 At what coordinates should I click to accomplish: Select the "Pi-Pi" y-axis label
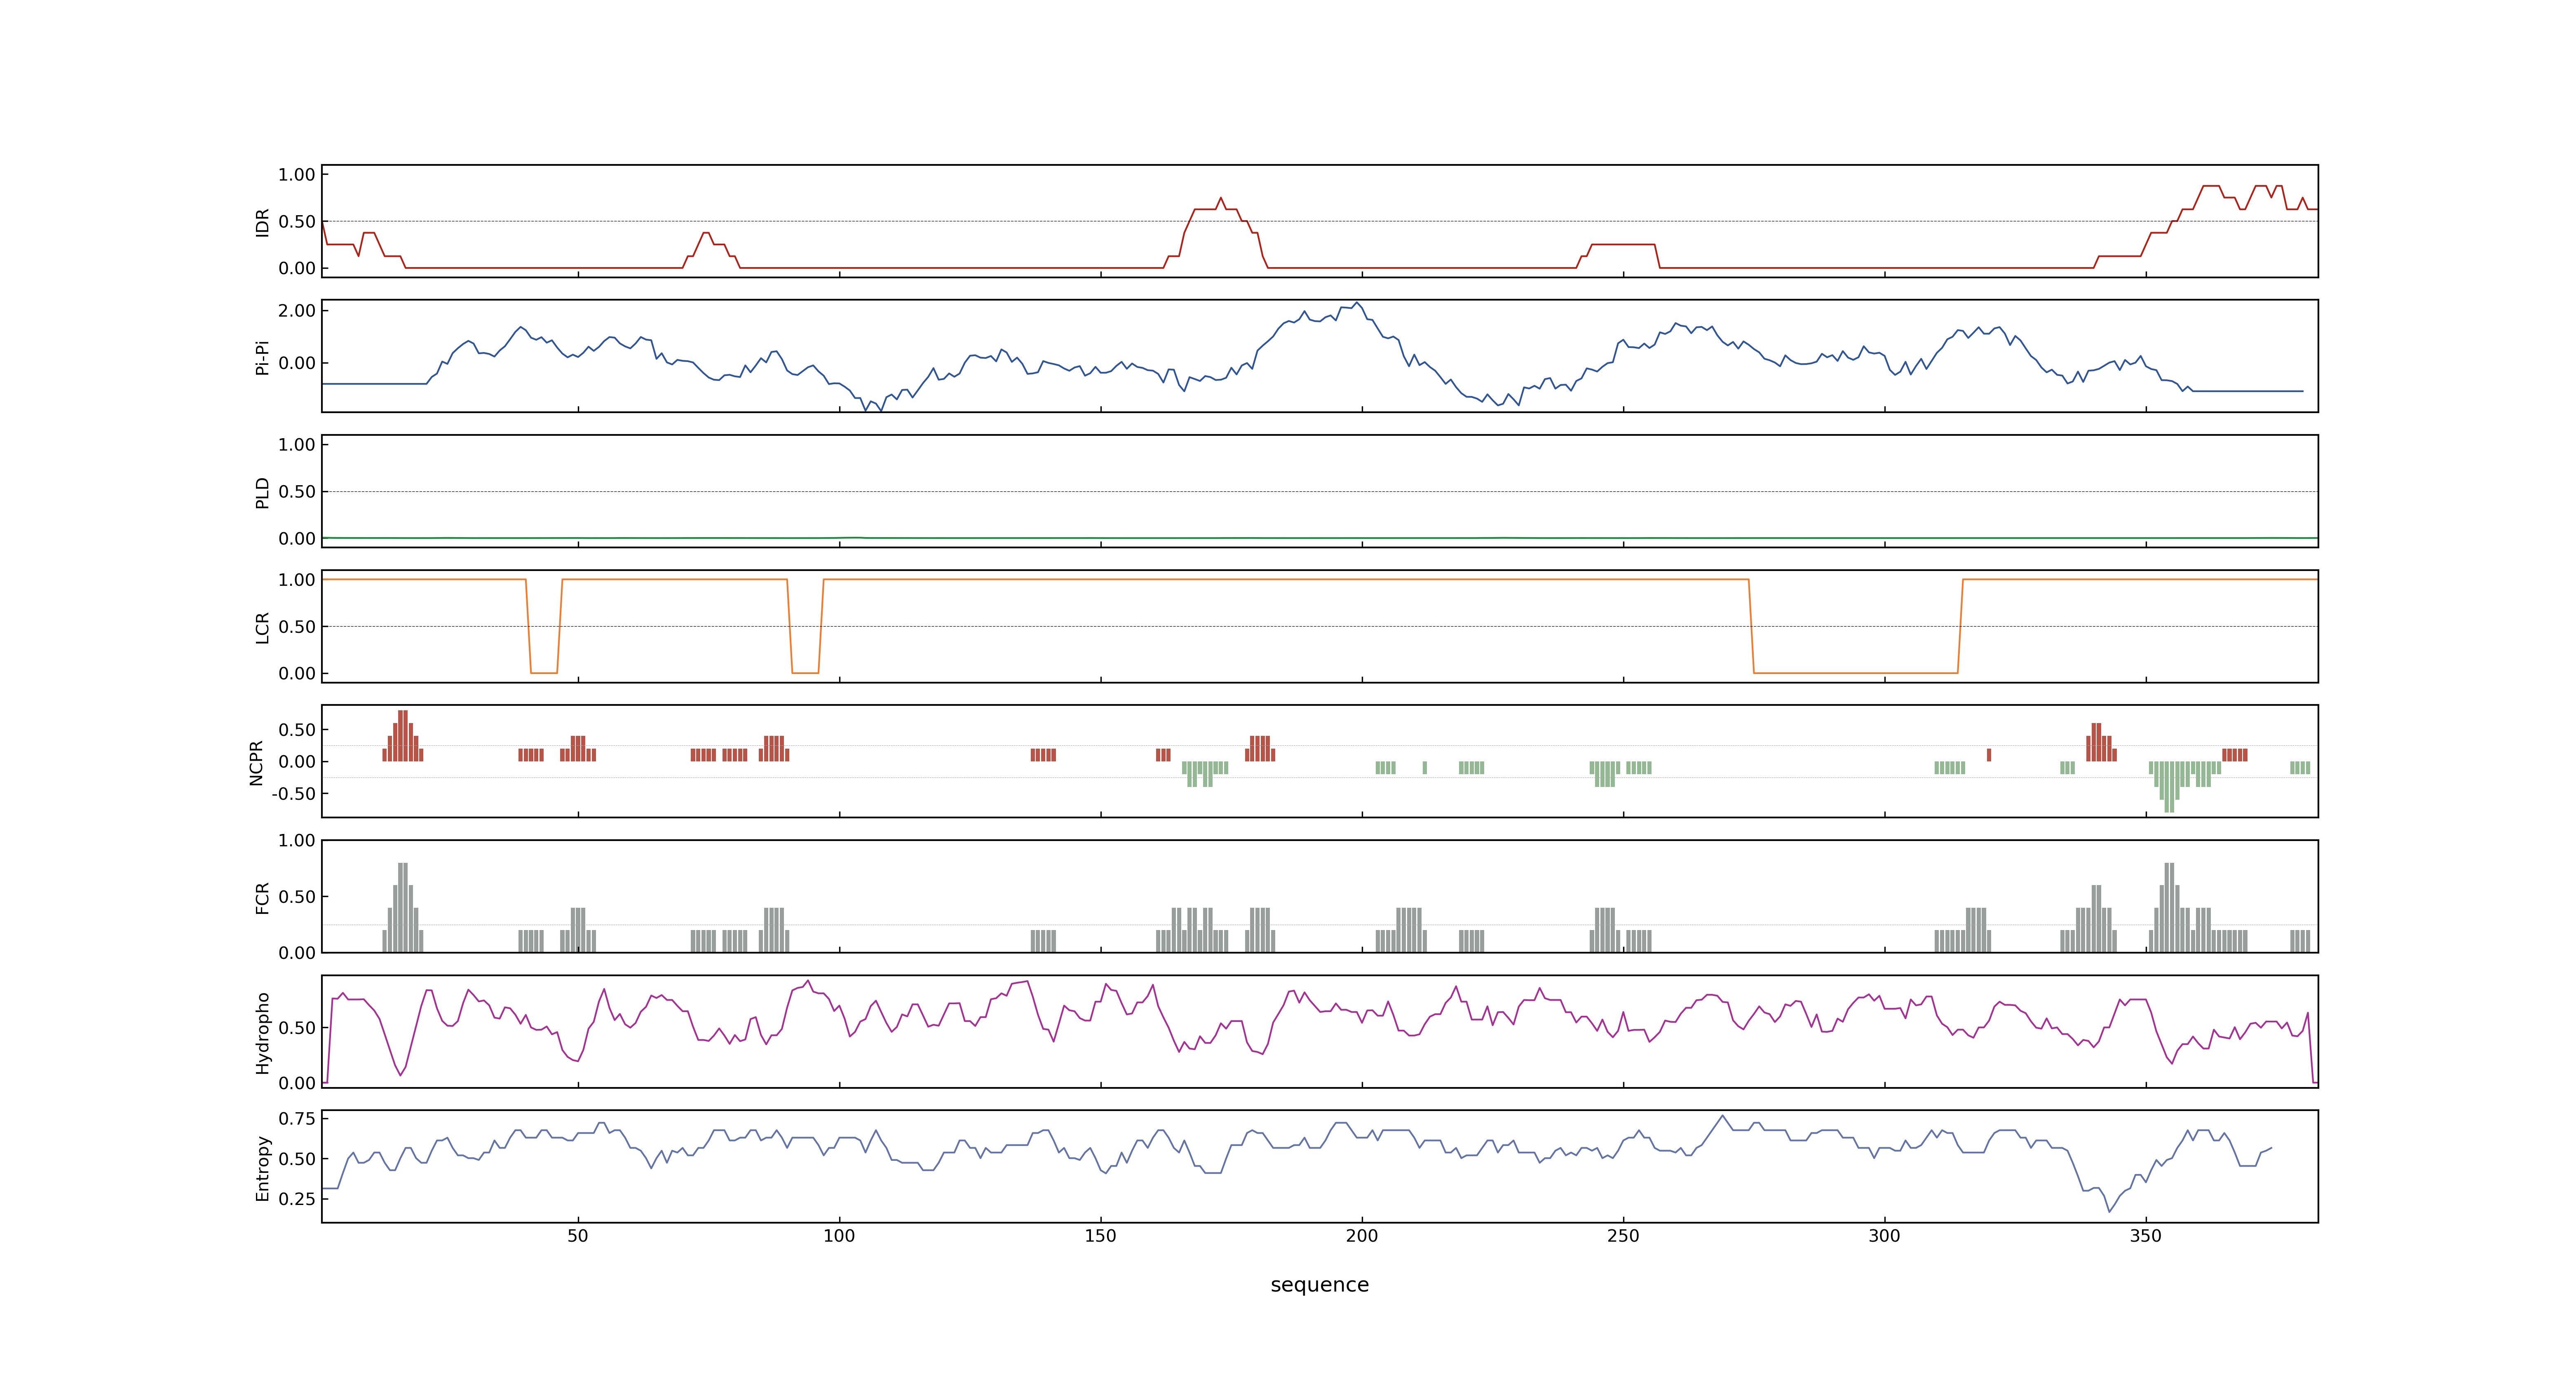point(263,357)
